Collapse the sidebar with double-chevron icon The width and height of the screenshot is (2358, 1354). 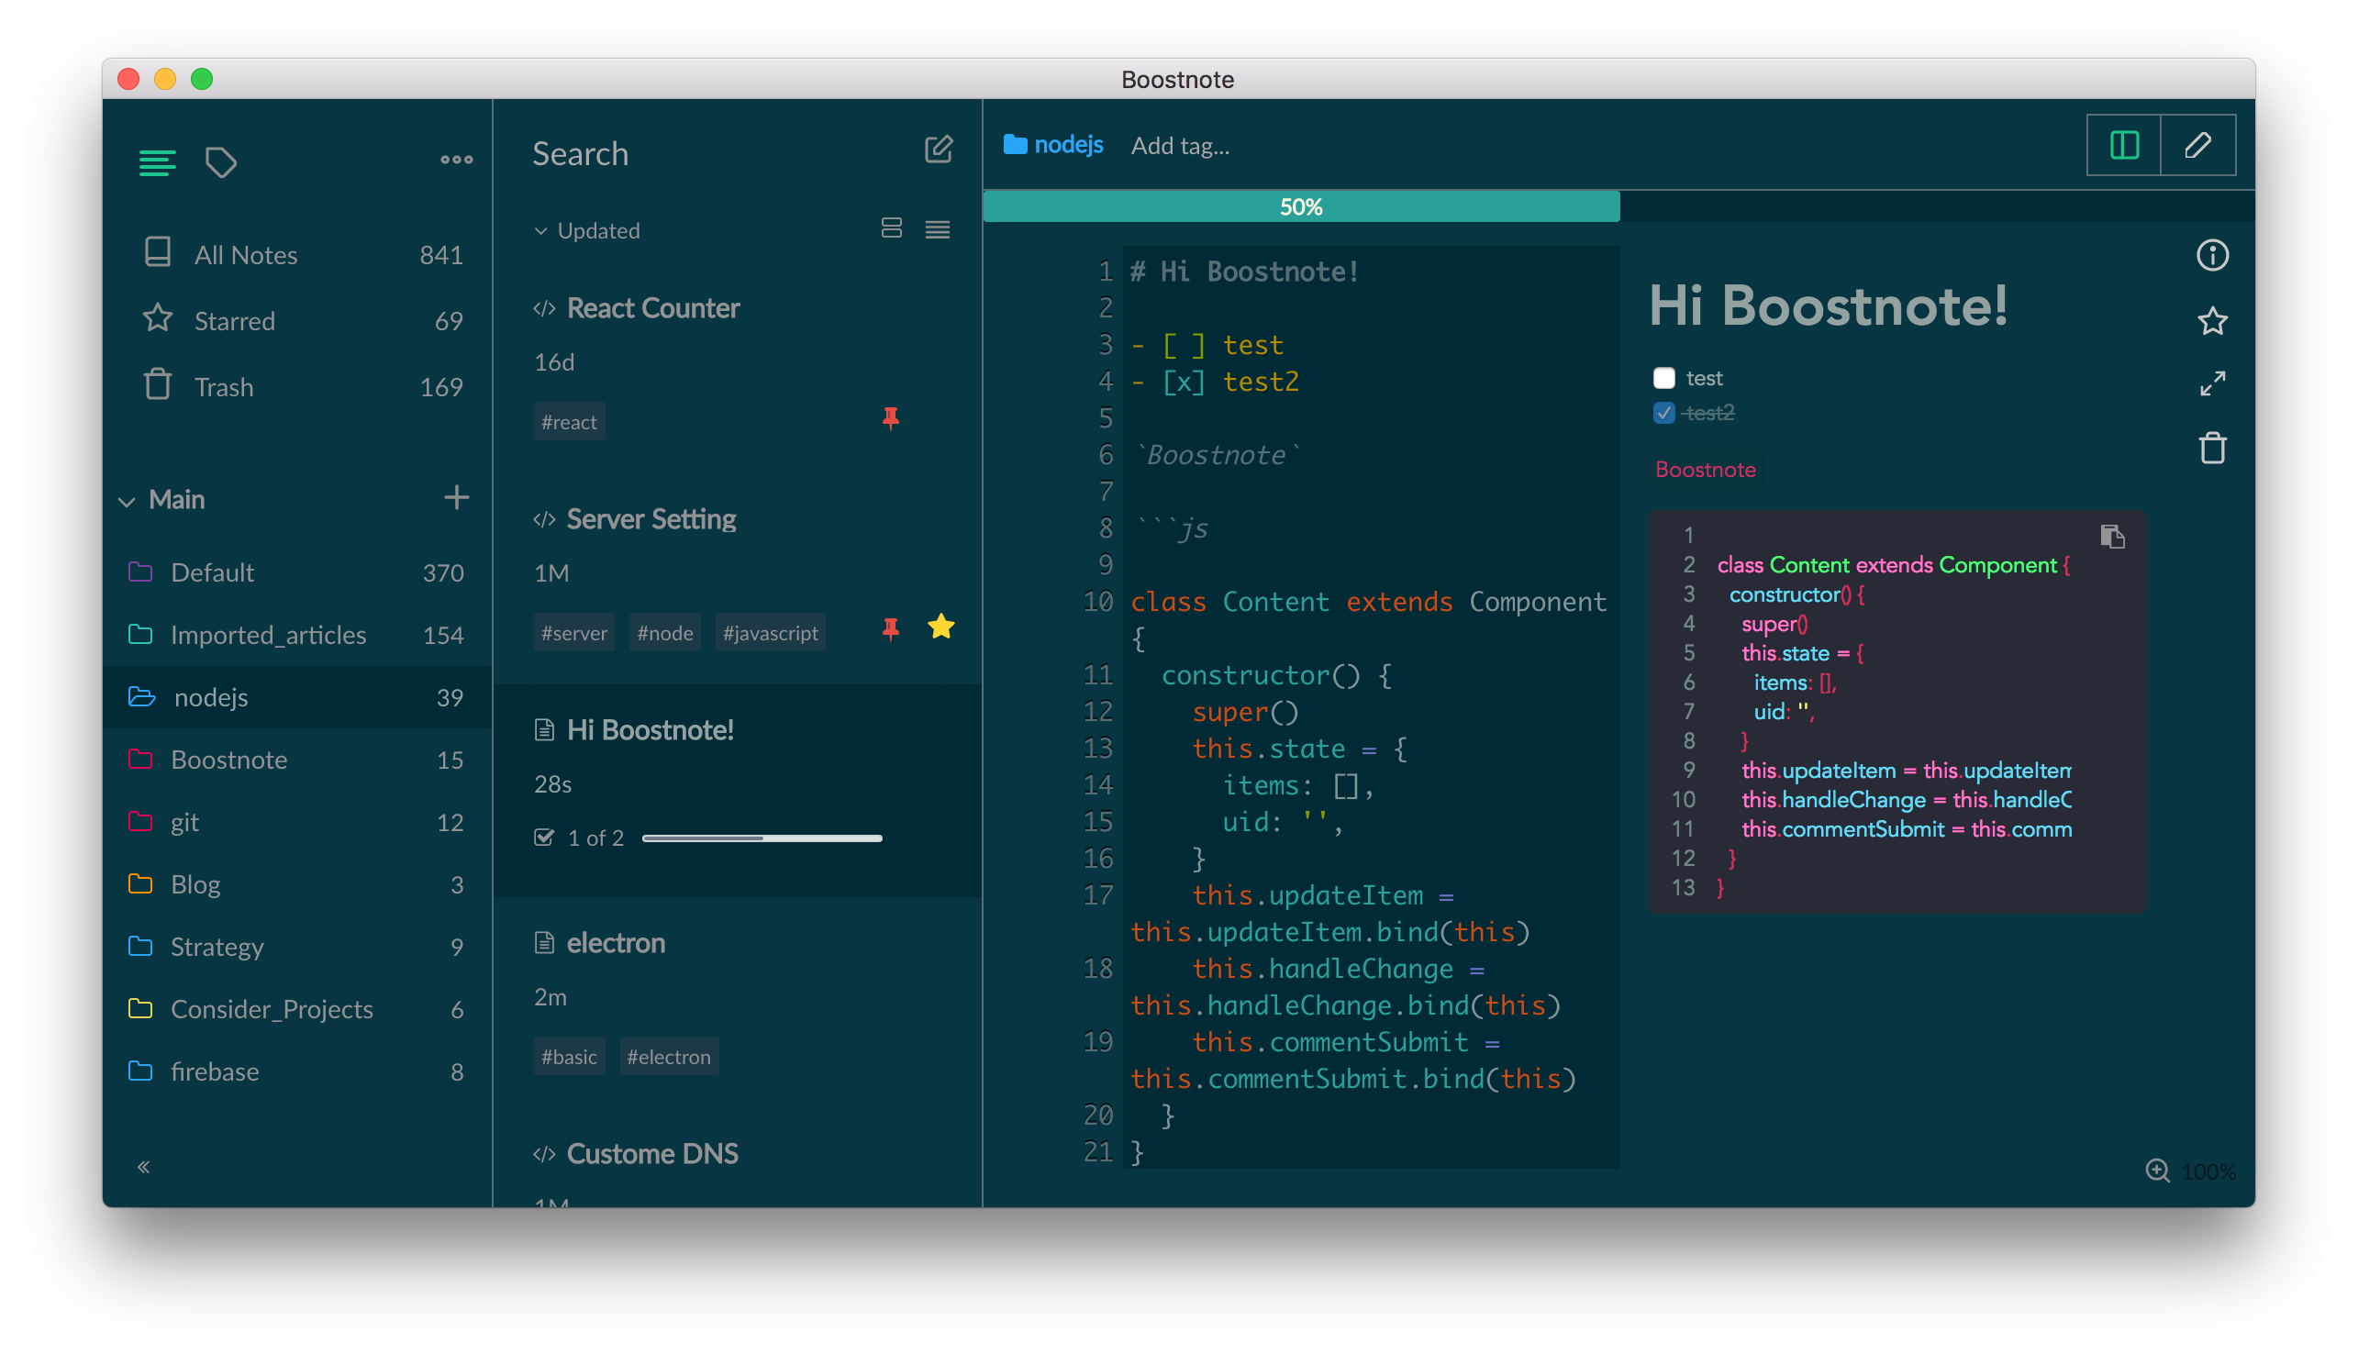click(143, 1166)
